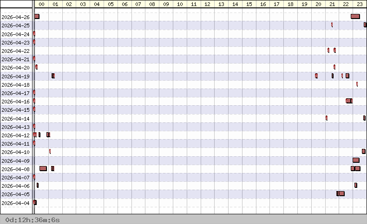367x224 pixels.
Task: Select the hour 00 column header
Action: pyautogui.click(x=42, y=4)
